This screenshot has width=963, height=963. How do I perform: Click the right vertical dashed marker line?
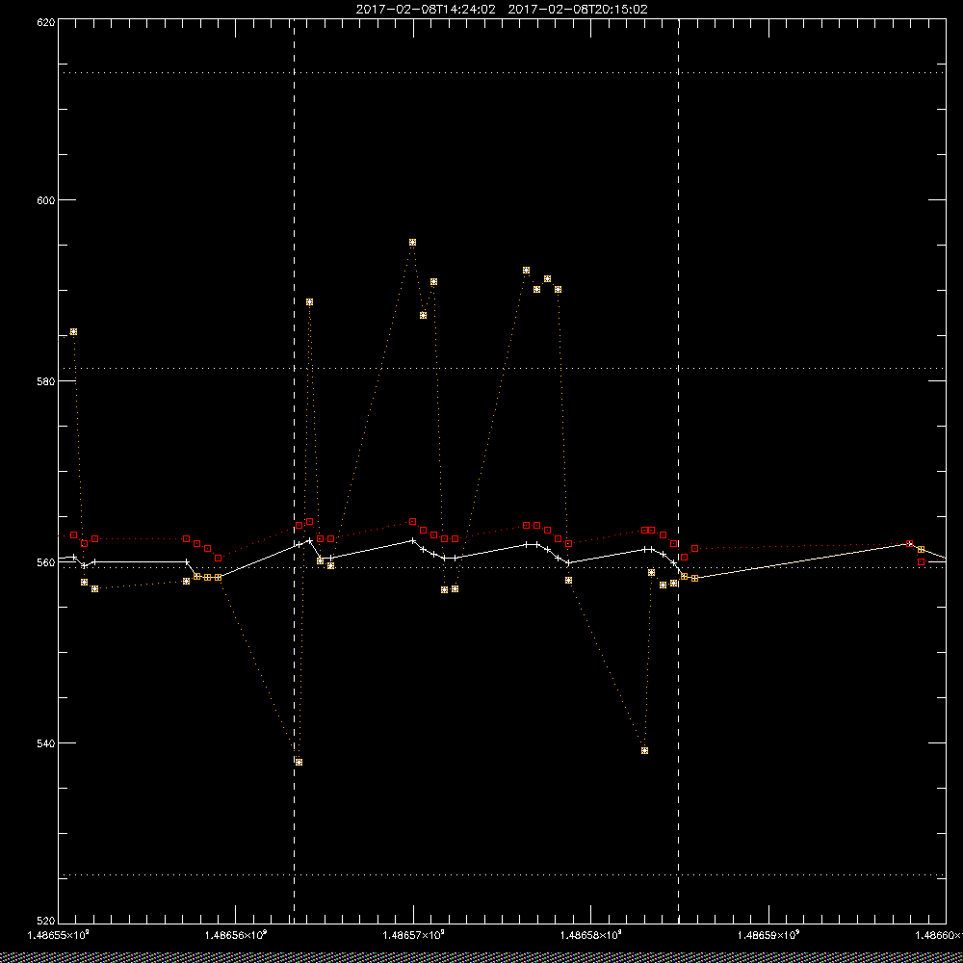679,470
